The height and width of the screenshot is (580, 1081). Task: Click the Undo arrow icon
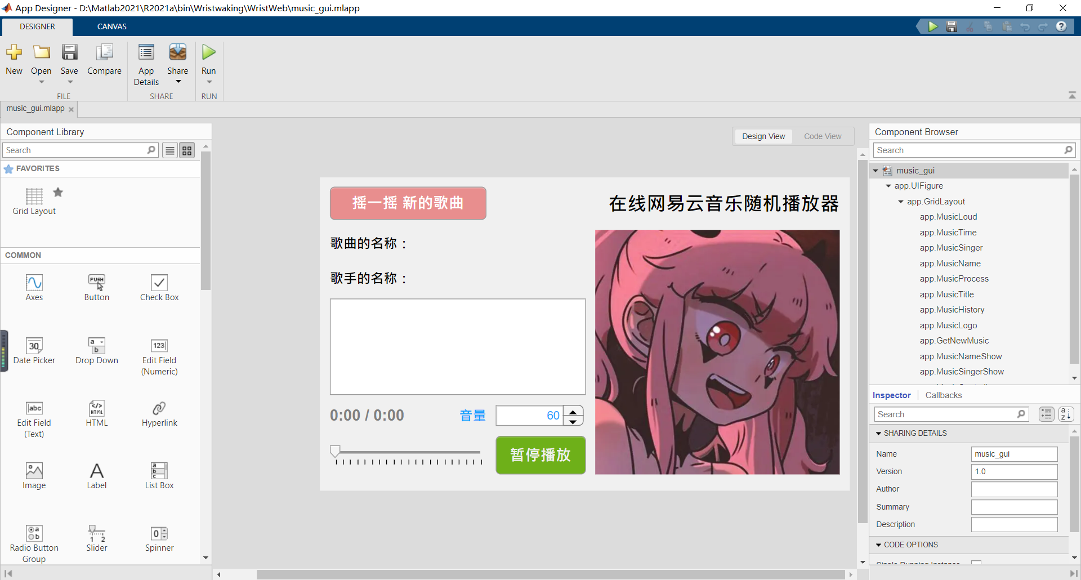tap(1025, 26)
